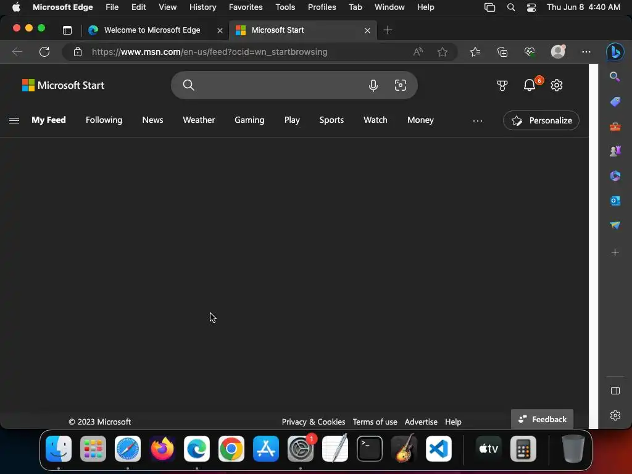Open the hamburger navigation menu
The width and height of the screenshot is (632, 474).
pyautogui.click(x=14, y=120)
